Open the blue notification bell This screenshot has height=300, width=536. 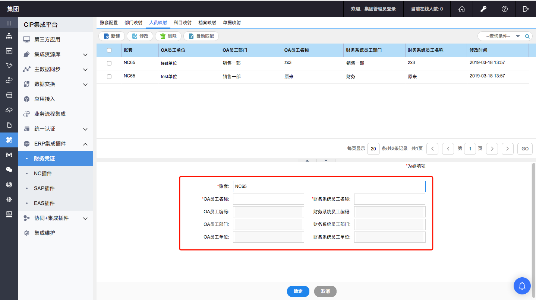coord(522,285)
